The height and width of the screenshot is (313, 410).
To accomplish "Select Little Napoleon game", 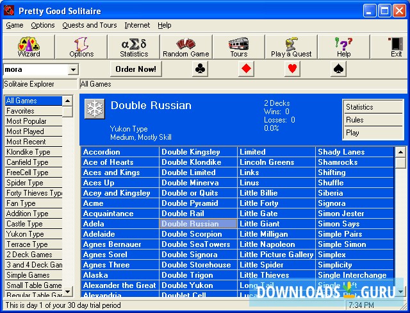I will tap(276, 244).
